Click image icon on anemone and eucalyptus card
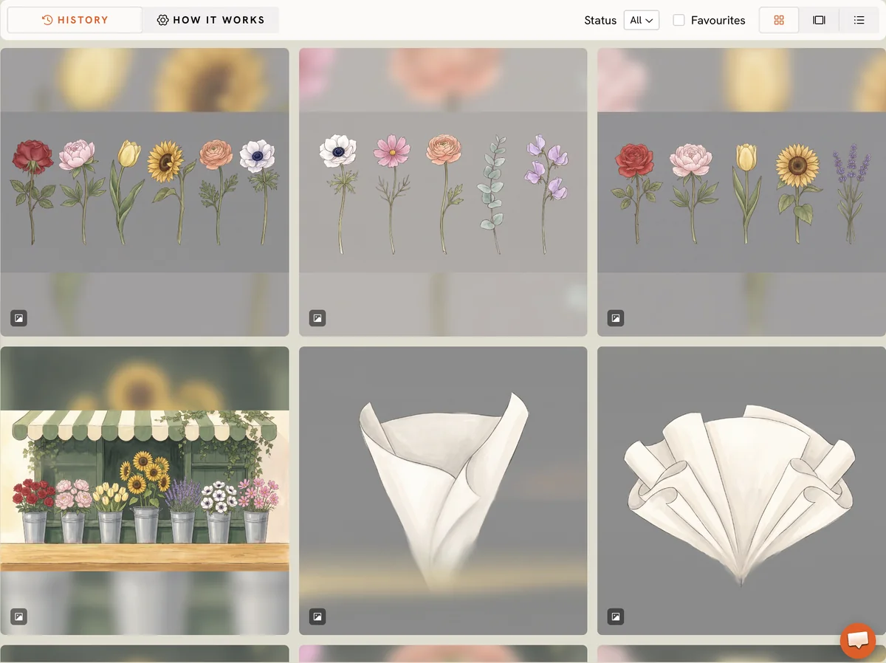 pos(317,318)
